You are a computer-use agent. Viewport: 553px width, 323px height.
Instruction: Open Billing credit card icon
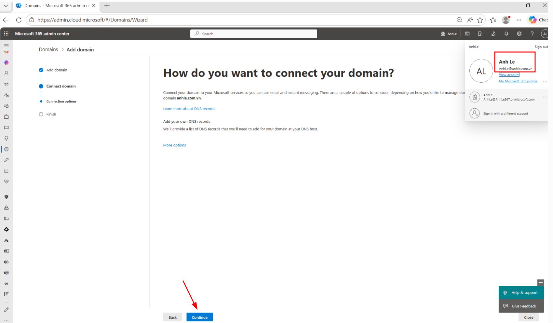point(6,128)
